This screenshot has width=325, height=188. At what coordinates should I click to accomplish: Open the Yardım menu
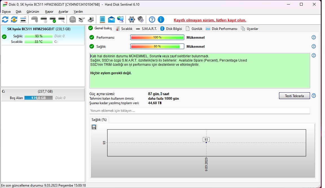(78, 12)
